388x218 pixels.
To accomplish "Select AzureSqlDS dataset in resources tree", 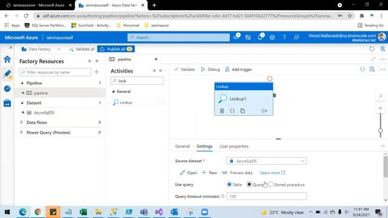I will tap(44, 113).
